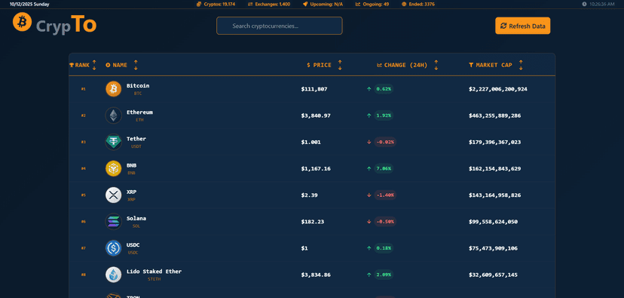Click the BNB coin icon
The width and height of the screenshot is (624, 298).
click(113, 168)
